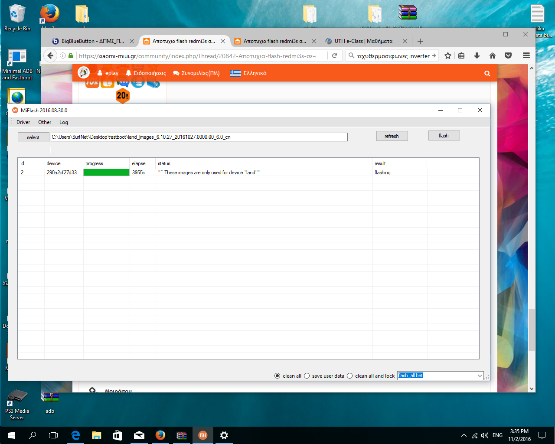555x444 pixels.
Task: Click the Pocket icon in toolbar
Action: click(508, 55)
